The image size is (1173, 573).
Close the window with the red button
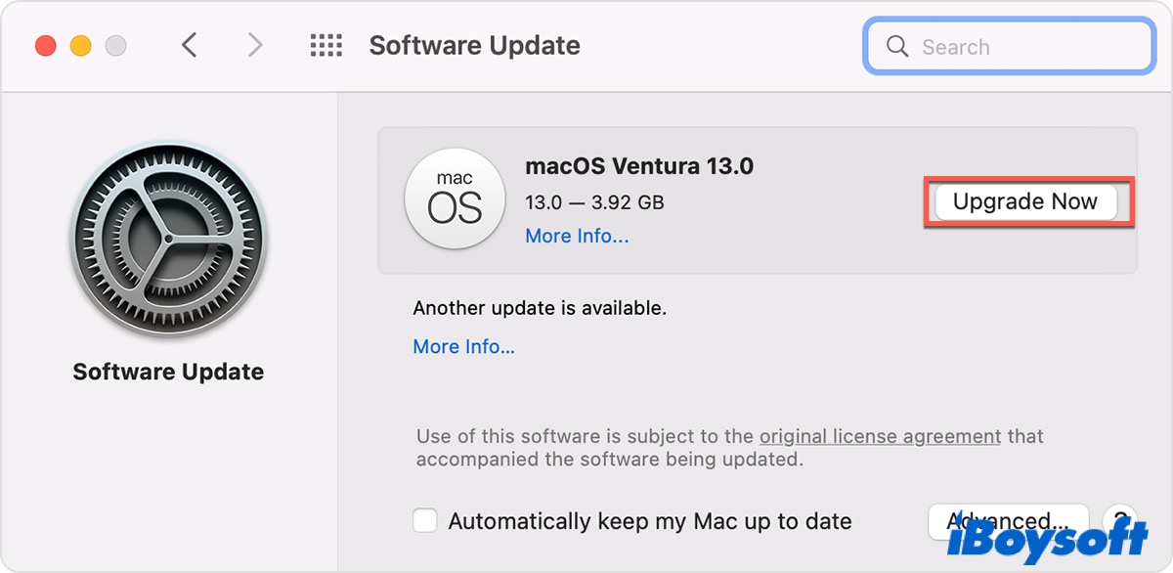point(46,46)
